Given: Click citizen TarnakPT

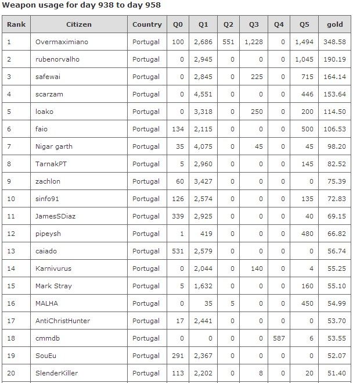Looking at the screenshot, I should 51,164.
